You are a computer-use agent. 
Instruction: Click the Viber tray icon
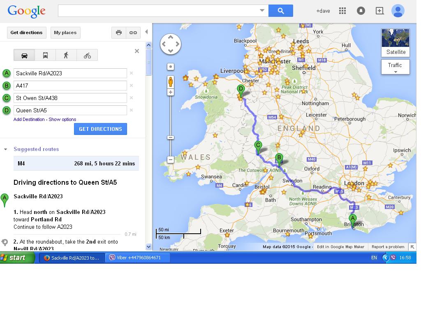click(393, 258)
